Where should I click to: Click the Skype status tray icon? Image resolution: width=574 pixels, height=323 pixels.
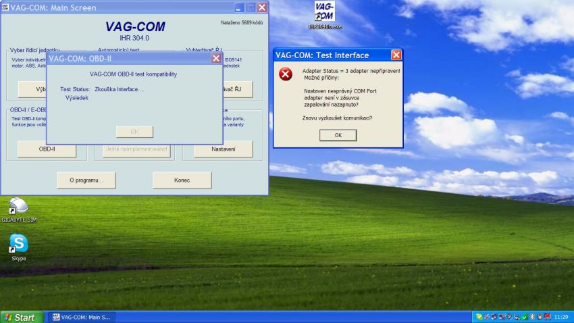pyautogui.click(x=479, y=317)
